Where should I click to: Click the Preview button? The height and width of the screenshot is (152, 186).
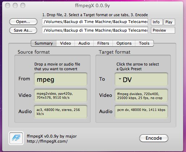tap(163, 30)
